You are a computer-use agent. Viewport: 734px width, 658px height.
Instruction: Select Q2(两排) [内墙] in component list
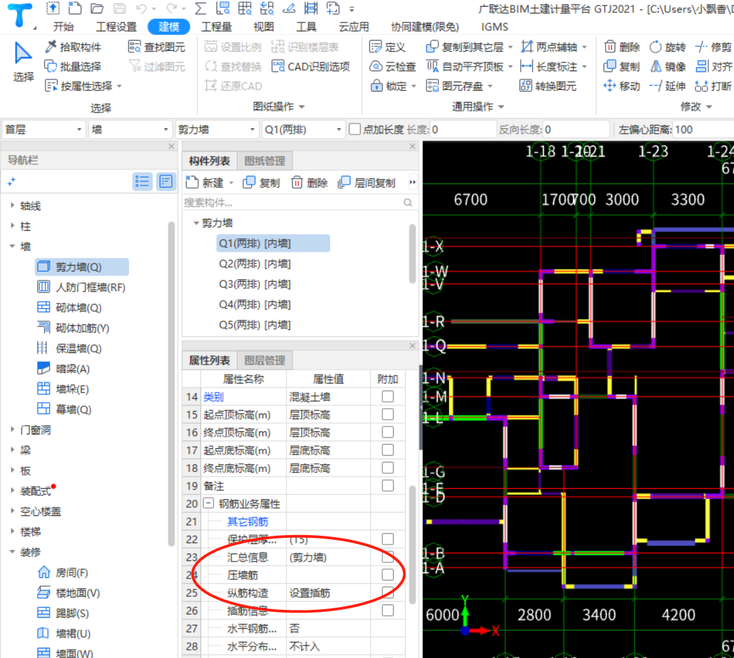pos(255,263)
